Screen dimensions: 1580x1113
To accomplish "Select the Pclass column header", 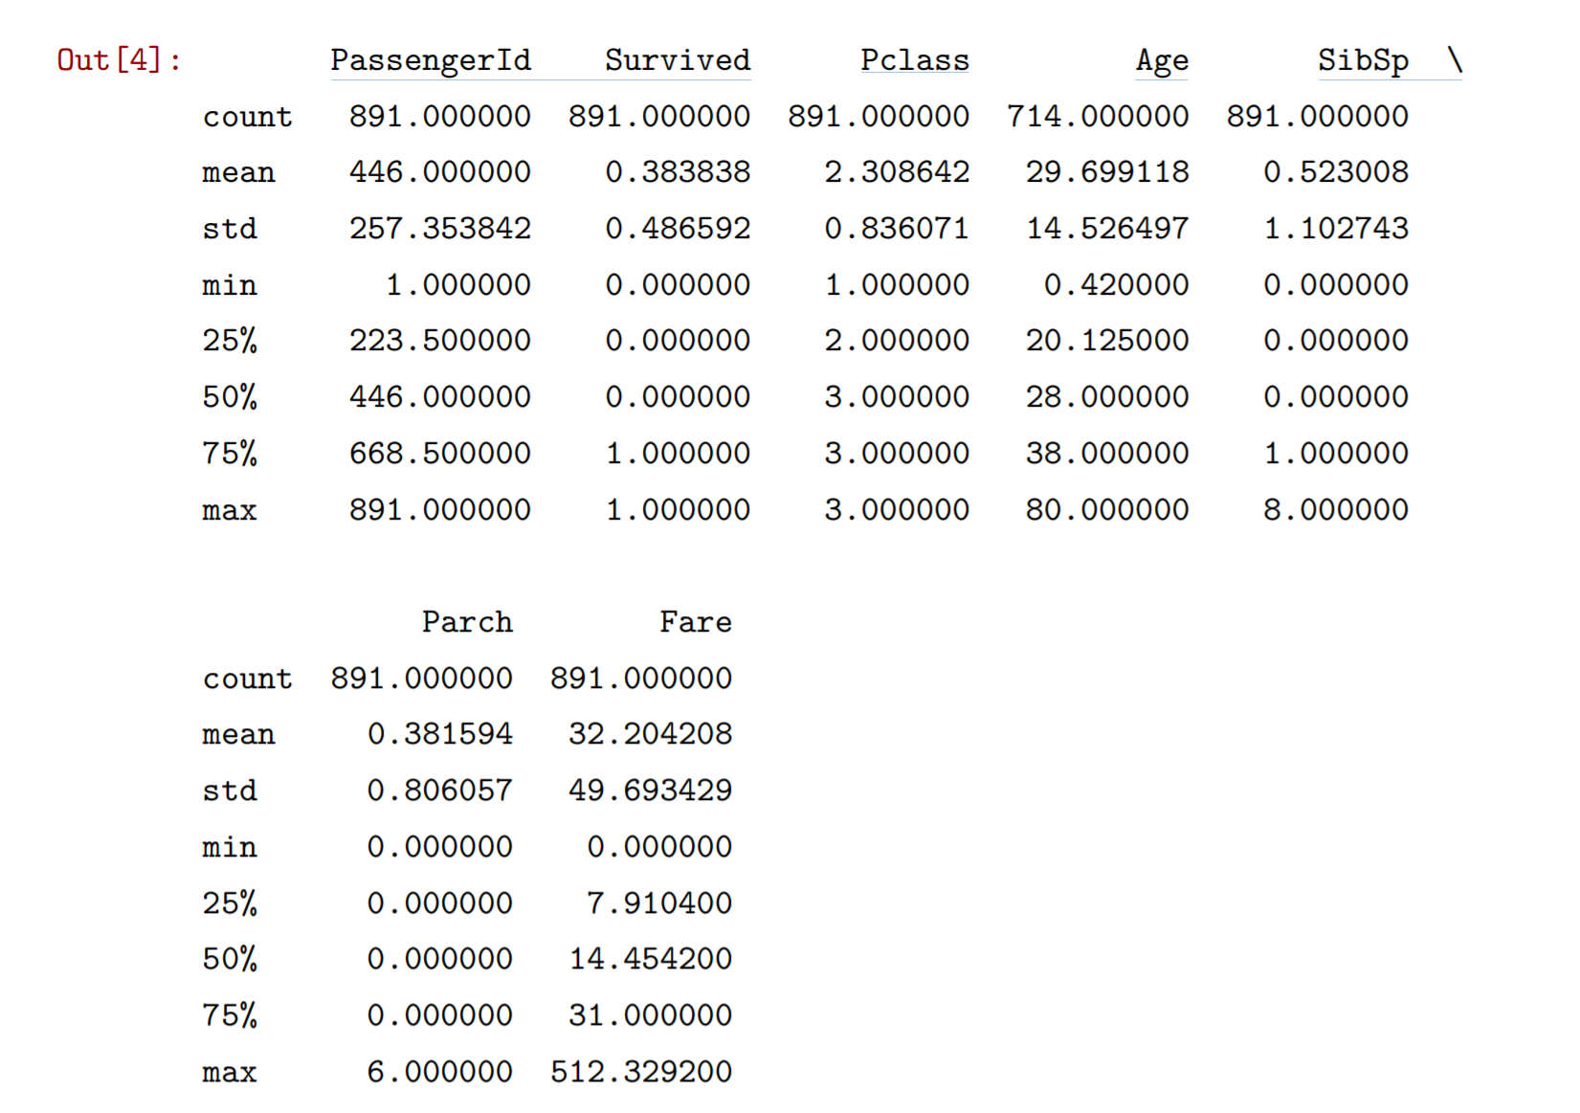I will tap(914, 60).
